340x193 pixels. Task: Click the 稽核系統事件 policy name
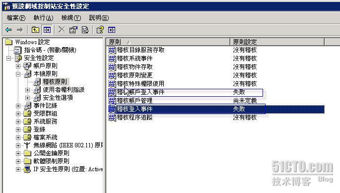click(x=135, y=59)
